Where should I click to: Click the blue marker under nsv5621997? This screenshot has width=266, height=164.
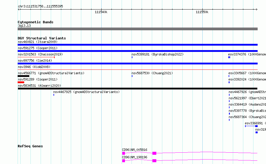point(229,101)
